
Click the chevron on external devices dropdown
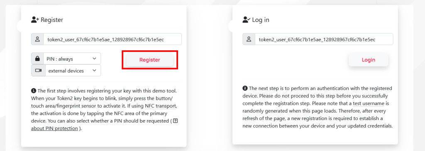coord(94,71)
